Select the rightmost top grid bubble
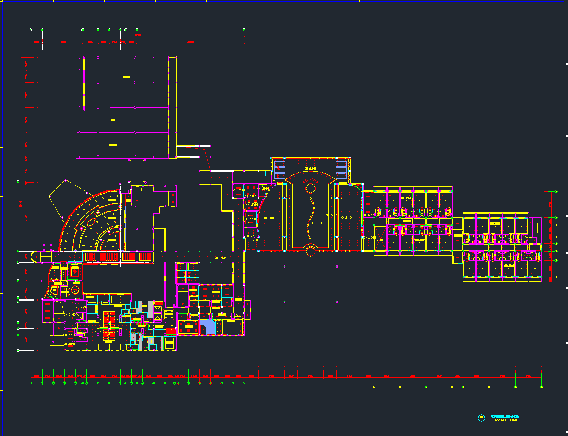This screenshot has height=436, width=568. pos(244,30)
